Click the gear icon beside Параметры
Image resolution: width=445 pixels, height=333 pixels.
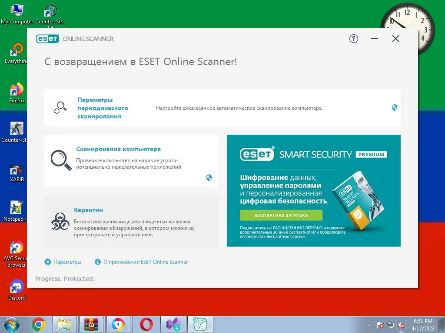click(48, 262)
